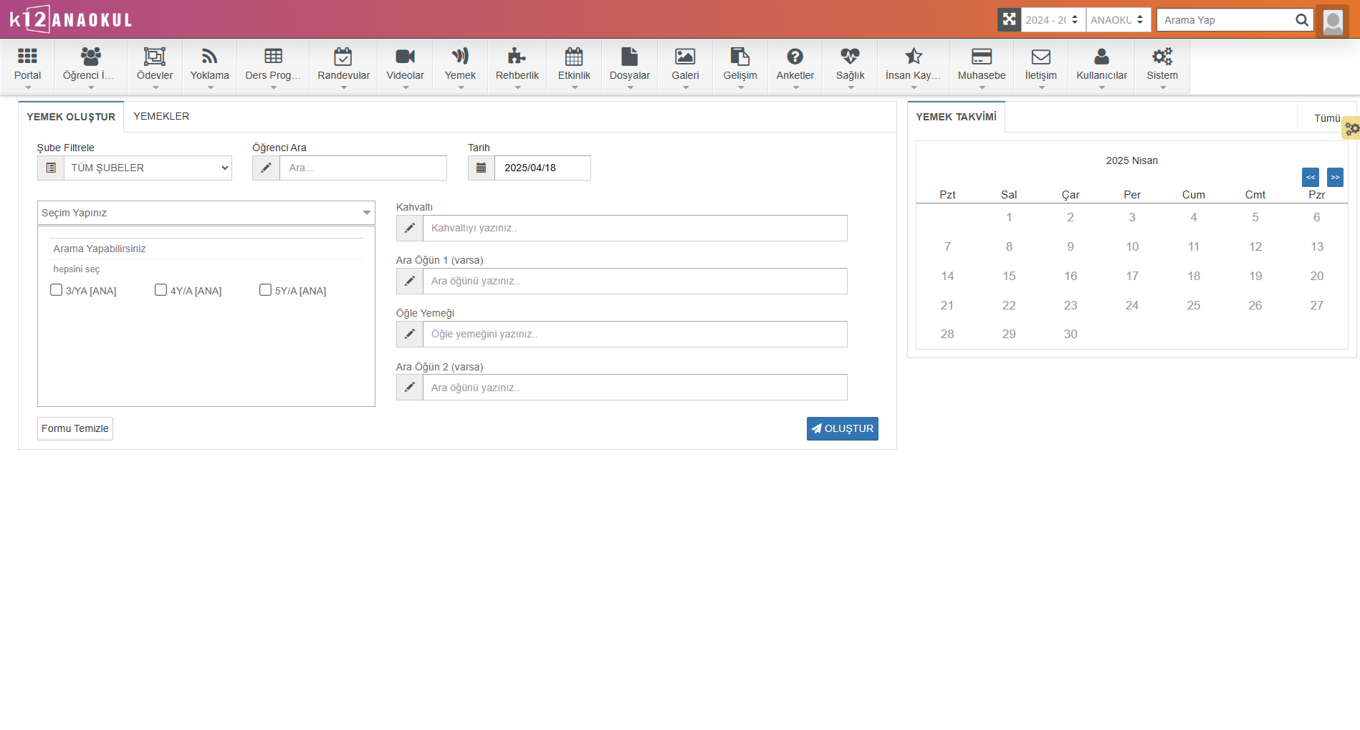Expand the arrow under Muhasebe menu

(x=982, y=87)
